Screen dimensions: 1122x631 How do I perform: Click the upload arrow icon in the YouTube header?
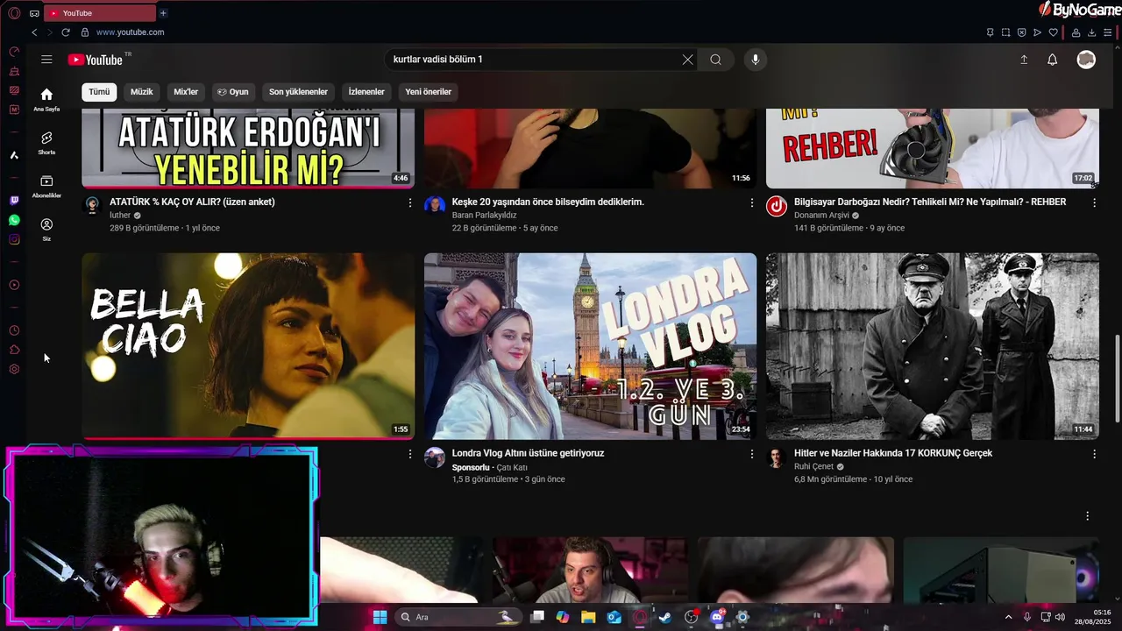(x=1024, y=60)
